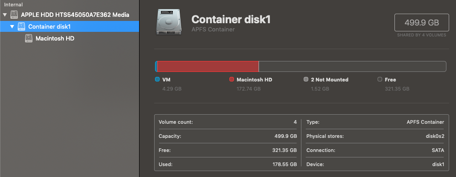Collapse the Container disk1 disclosure triangle
The width and height of the screenshot is (456, 177).
(x=12, y=26)
